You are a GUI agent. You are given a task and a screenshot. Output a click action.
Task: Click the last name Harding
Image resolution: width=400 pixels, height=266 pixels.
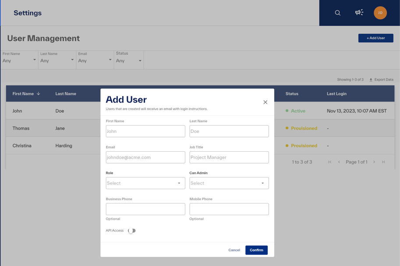64,146
